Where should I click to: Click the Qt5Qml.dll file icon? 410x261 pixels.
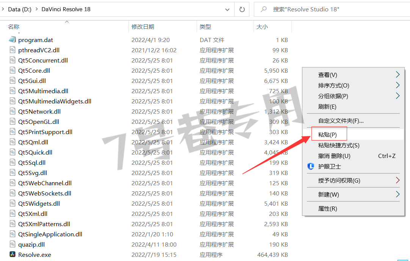point(13,142)
